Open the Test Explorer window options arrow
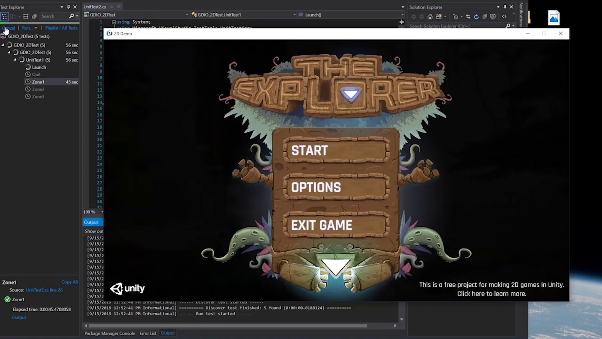The width and height of the screenshot is (602, 339). pos(62,7)
